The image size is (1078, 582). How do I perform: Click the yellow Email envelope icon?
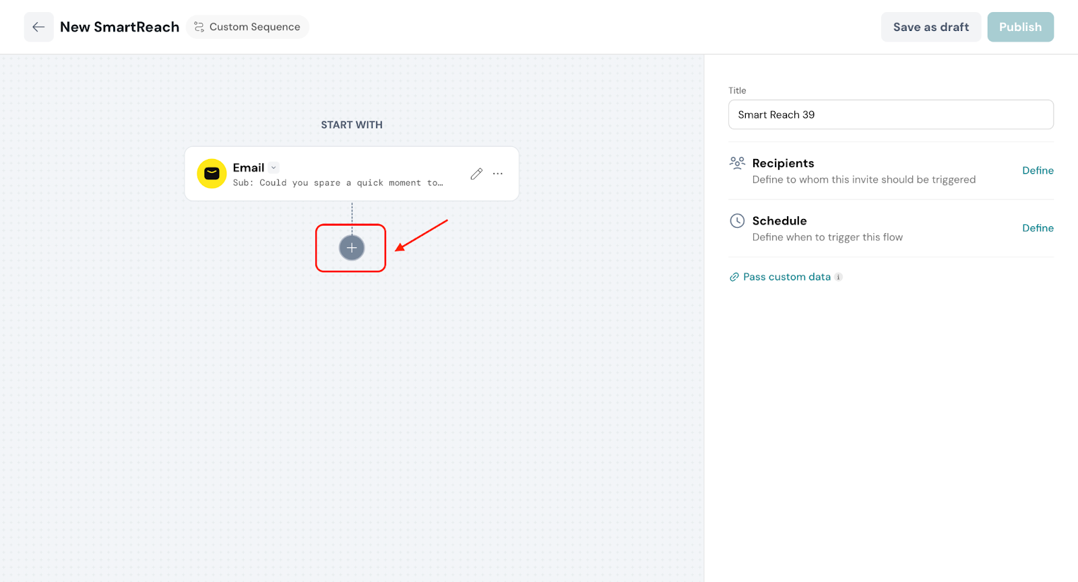coord(212,174)
